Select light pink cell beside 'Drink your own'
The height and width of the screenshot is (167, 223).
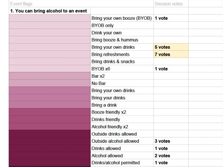point(50,33)
